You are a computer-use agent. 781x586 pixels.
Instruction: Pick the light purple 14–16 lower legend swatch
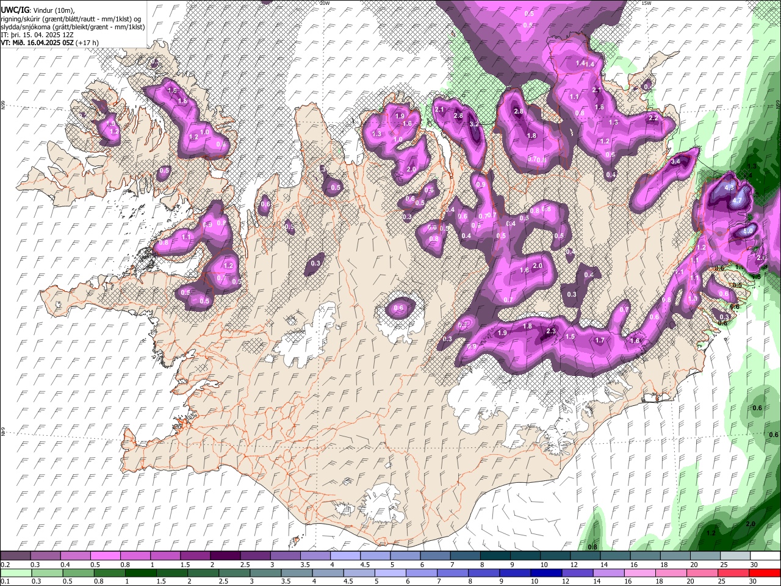(x=608, y=573)
